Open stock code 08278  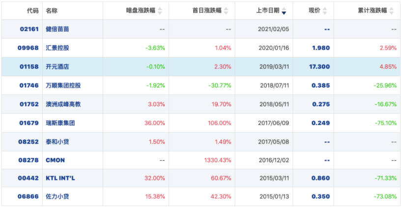point(29,160)
